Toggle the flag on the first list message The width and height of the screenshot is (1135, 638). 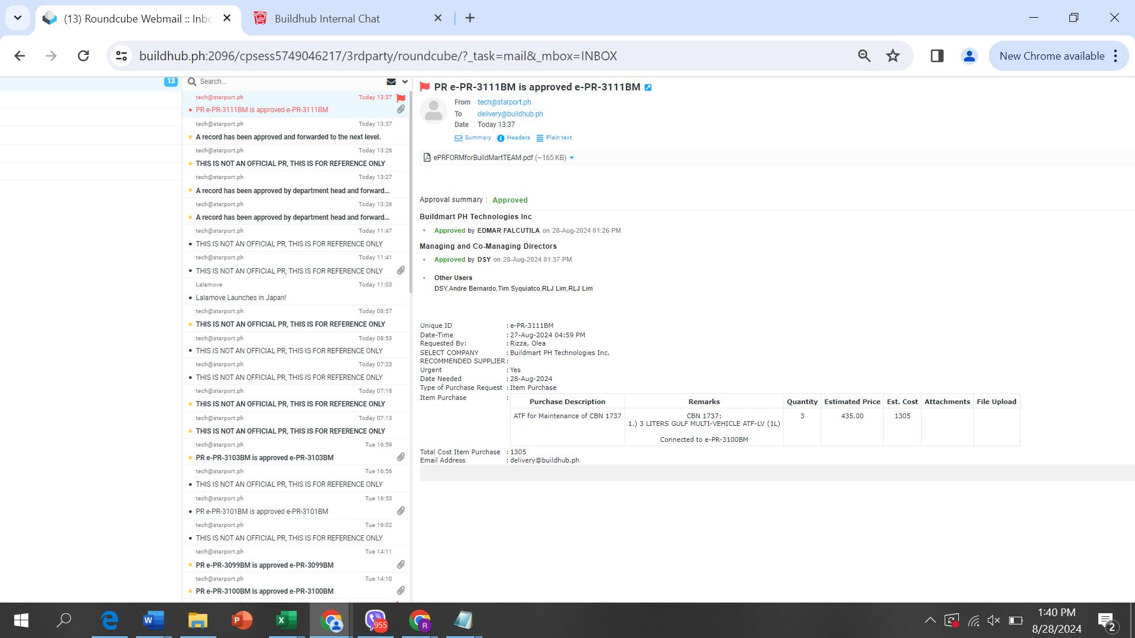pos(401,98)
